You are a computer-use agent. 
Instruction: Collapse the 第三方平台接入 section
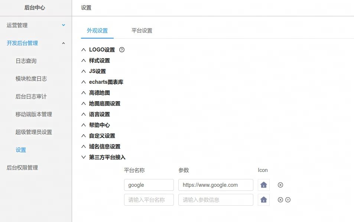(x=107, y=157)
